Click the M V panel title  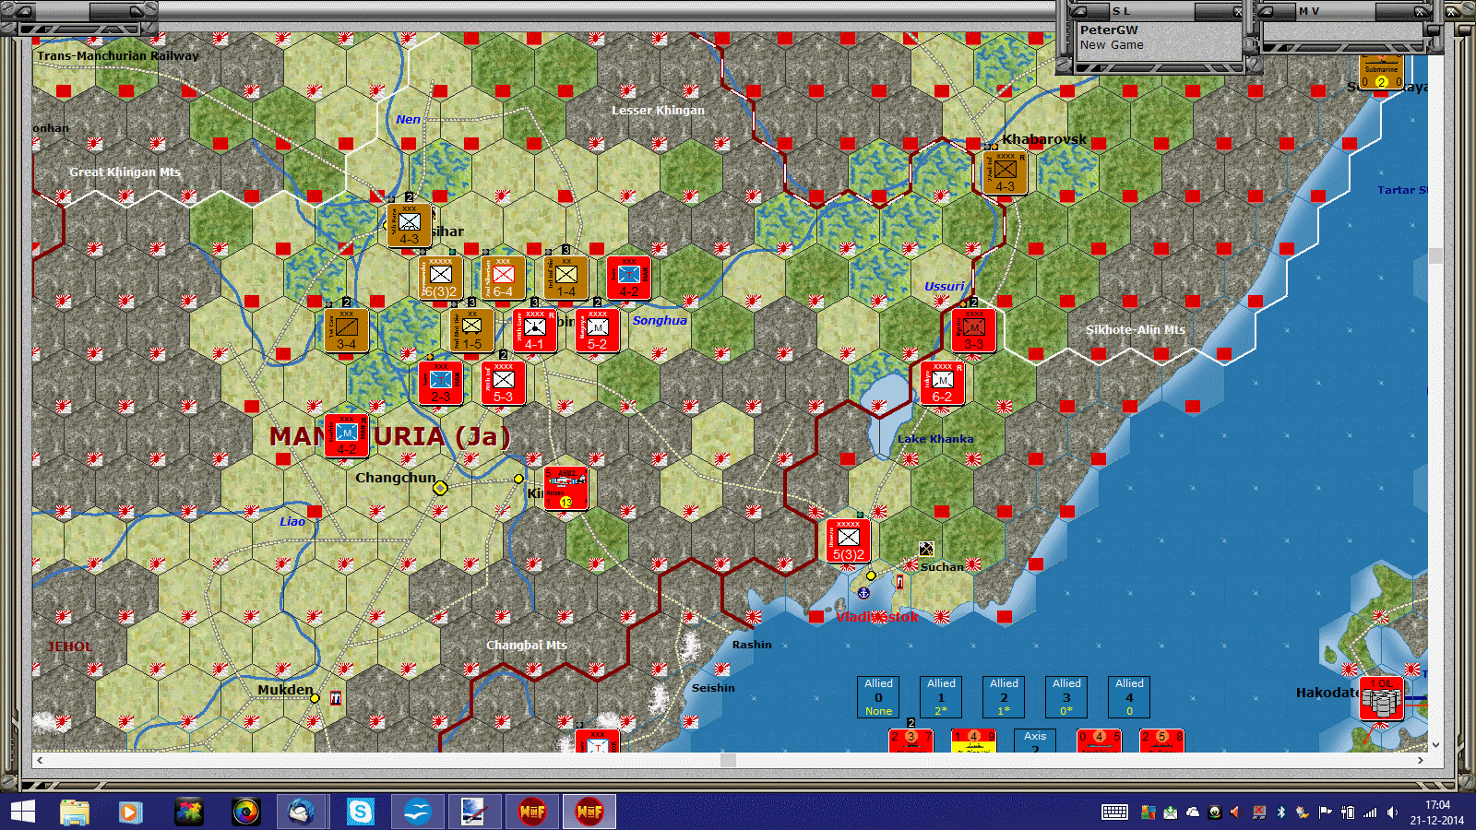pos(1309,11)
